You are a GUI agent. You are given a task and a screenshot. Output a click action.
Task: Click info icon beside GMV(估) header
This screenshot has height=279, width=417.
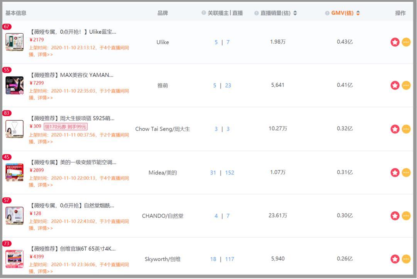pyautogui.click(x=327, y=13)
